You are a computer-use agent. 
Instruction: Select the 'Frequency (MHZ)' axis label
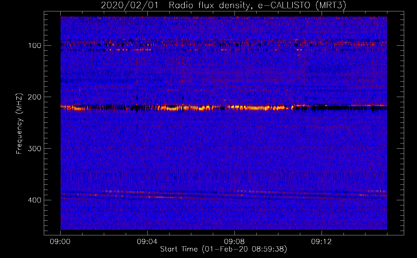(x=19, y=124)
